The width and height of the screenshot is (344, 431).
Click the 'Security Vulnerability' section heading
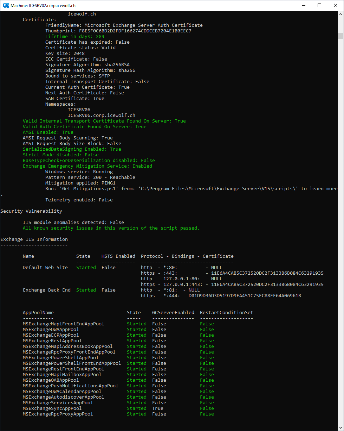[x=31, y=211]
